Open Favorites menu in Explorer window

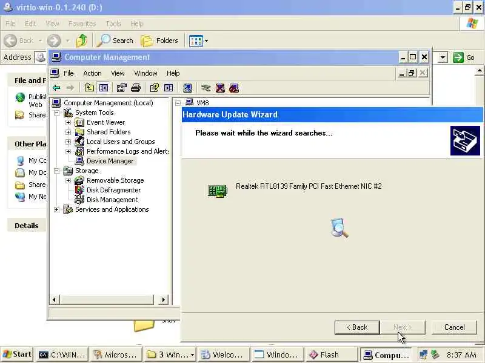coord(82,24)
